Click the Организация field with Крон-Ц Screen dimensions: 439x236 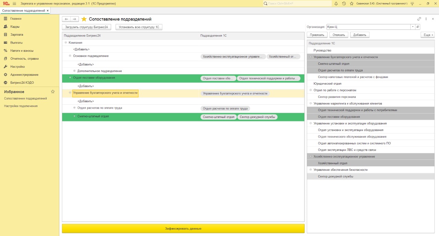pyautogui.click(x=368, y=27)
